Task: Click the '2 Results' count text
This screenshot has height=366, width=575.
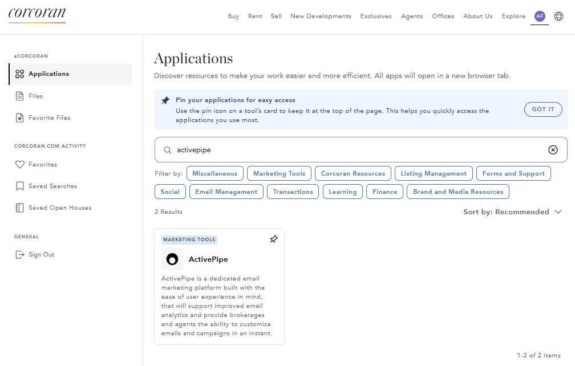Action: tap(168, 212)
